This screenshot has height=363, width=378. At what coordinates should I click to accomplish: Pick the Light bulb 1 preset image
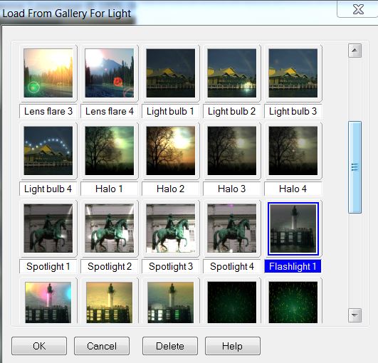[x=171, y=73]
